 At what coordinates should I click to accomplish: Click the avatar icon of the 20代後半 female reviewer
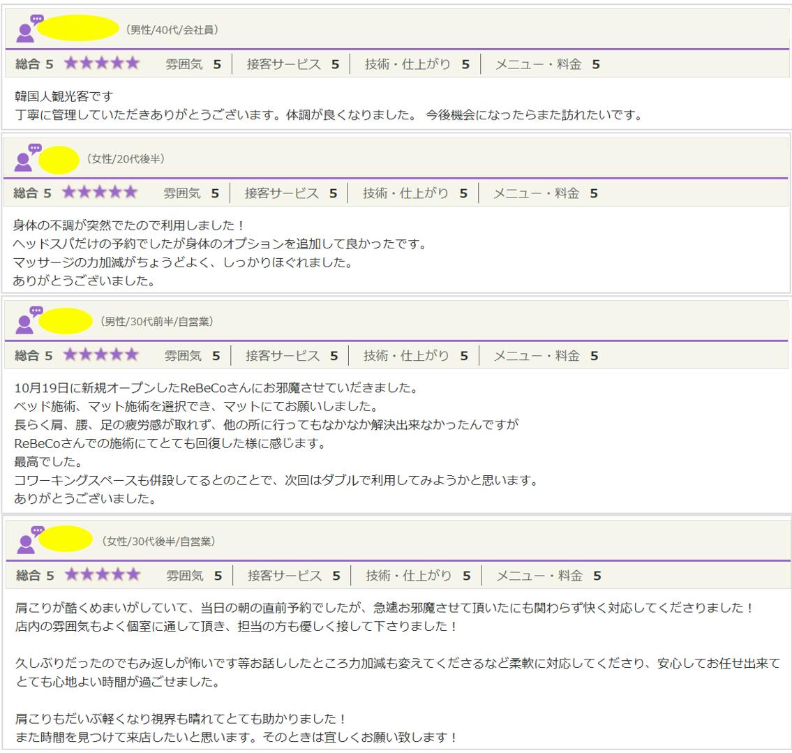click(x=27, y=158)
